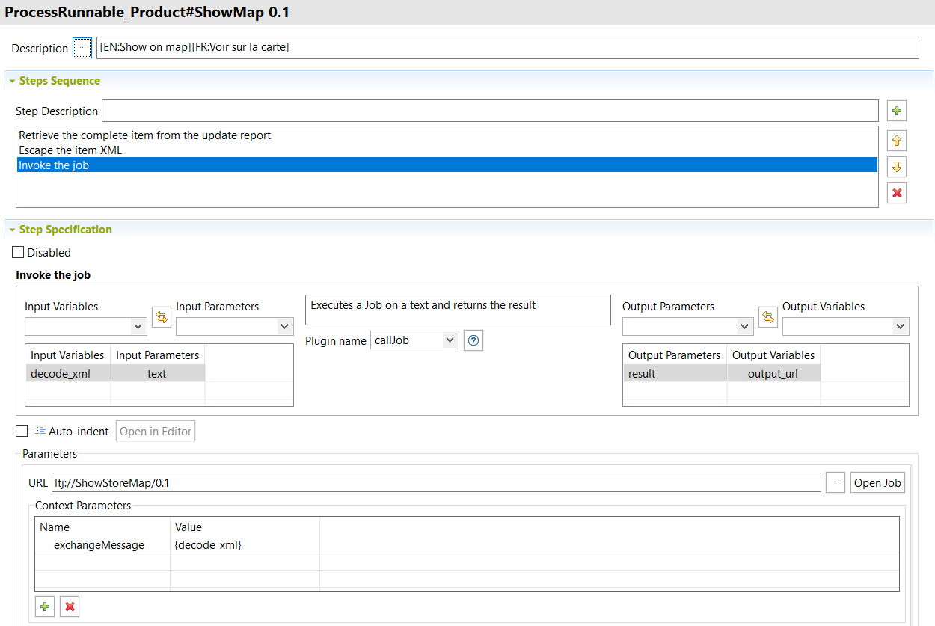Click the browse button next to URL
Screen dimensions: 935x626
tap(835, 482)
